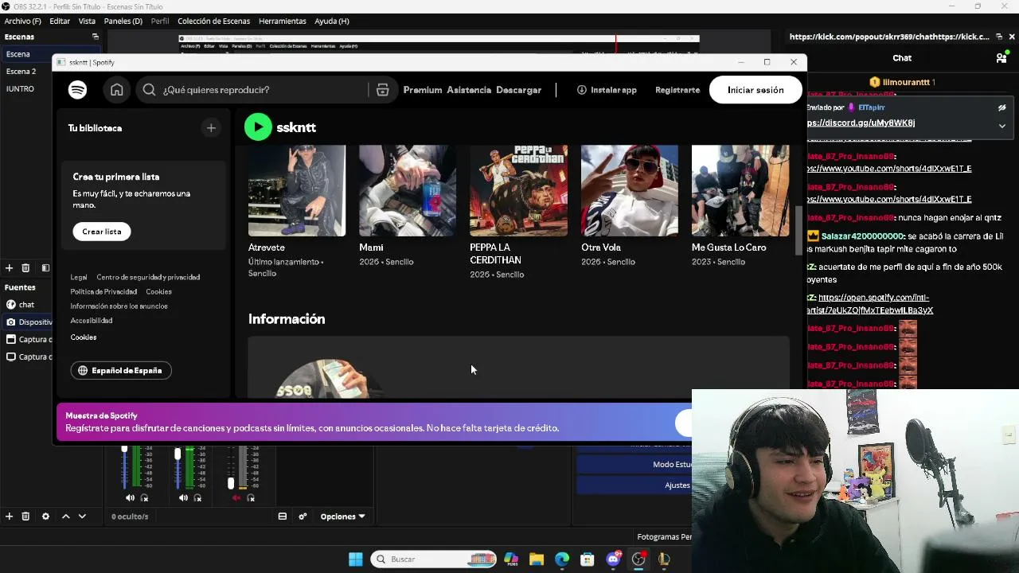Click the Spotify search field
Screen dimensions: 1019x573
pyautogui.click(x=253, y=90)
